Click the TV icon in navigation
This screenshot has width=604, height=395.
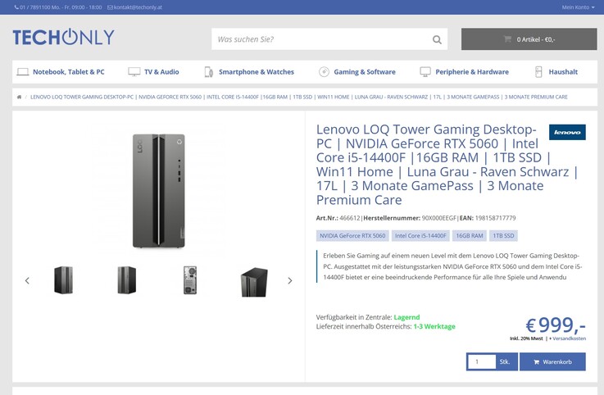[x=134, y=71]
